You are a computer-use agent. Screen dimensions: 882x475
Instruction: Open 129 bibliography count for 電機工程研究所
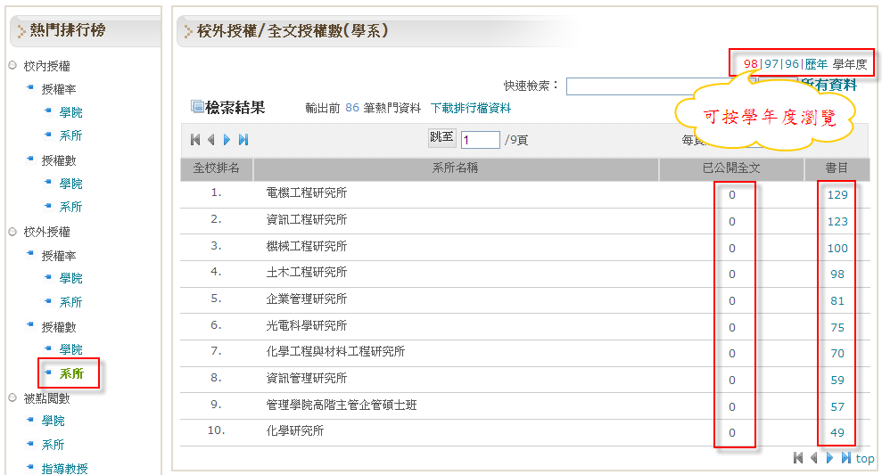(837, 194)
